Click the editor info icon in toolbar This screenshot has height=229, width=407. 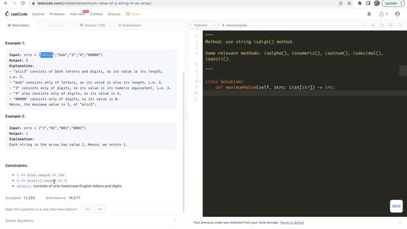[364, 25]
